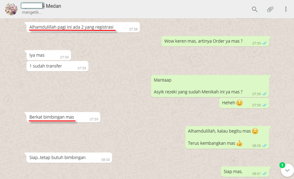
Task: Click the 'mengetik...' typing status text
Action: 32,12
